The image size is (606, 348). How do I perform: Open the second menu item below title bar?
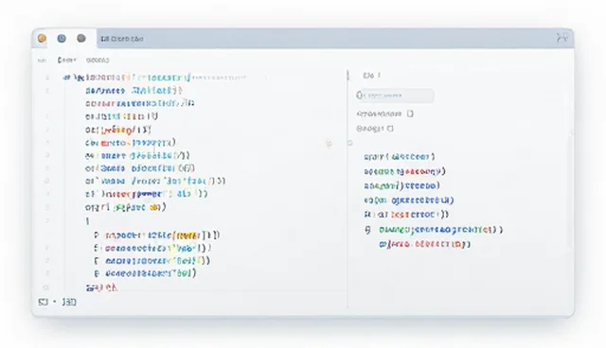coord(66,61)
